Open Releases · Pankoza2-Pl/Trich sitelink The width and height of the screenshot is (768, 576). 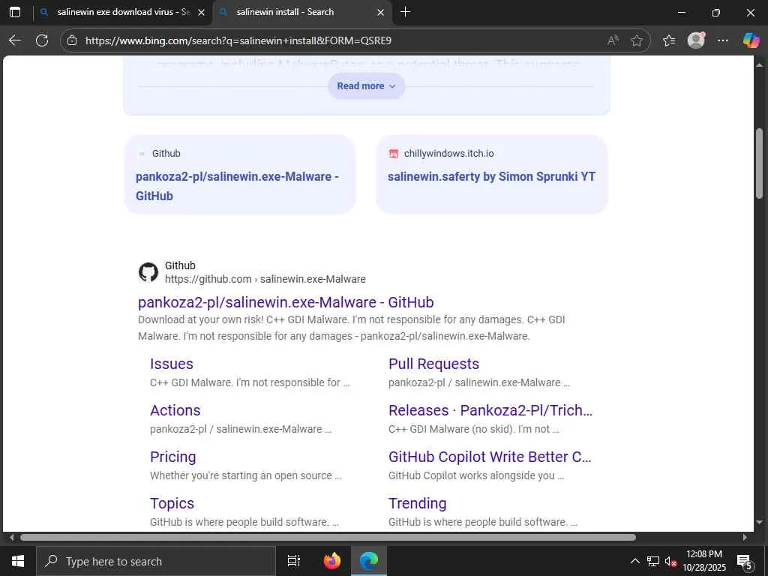pos(490,410)
